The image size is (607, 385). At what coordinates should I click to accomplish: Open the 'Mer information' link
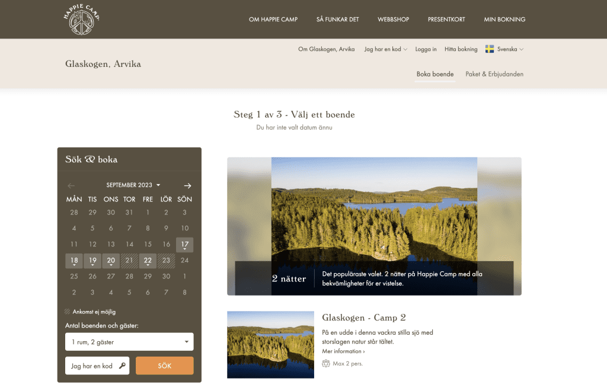click(343, 351)
